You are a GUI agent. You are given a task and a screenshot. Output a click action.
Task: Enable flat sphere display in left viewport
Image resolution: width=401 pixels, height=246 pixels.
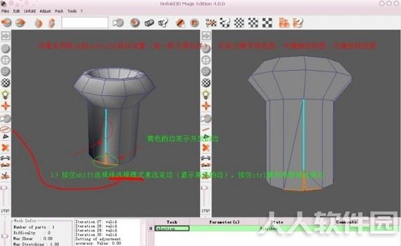point(5,71)
